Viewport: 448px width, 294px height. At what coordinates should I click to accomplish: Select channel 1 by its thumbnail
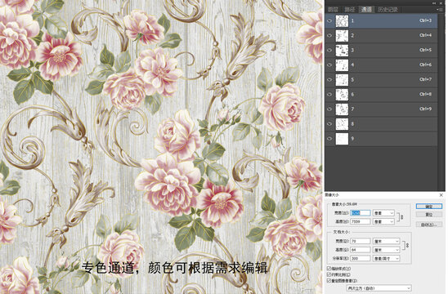click(x=342, y=21)
